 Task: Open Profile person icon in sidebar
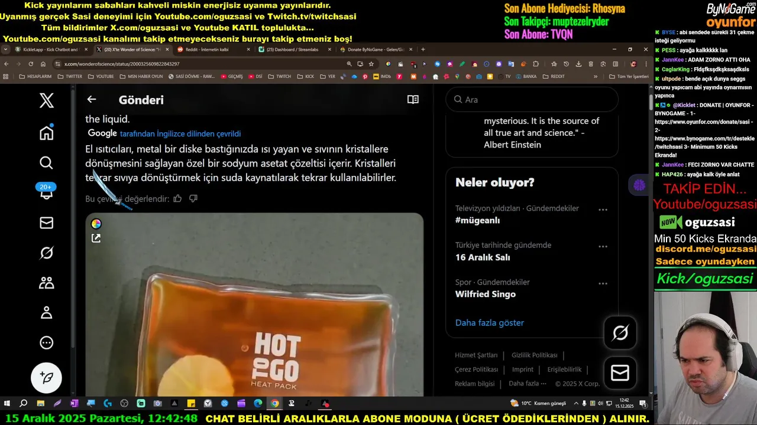pos(46,313)
